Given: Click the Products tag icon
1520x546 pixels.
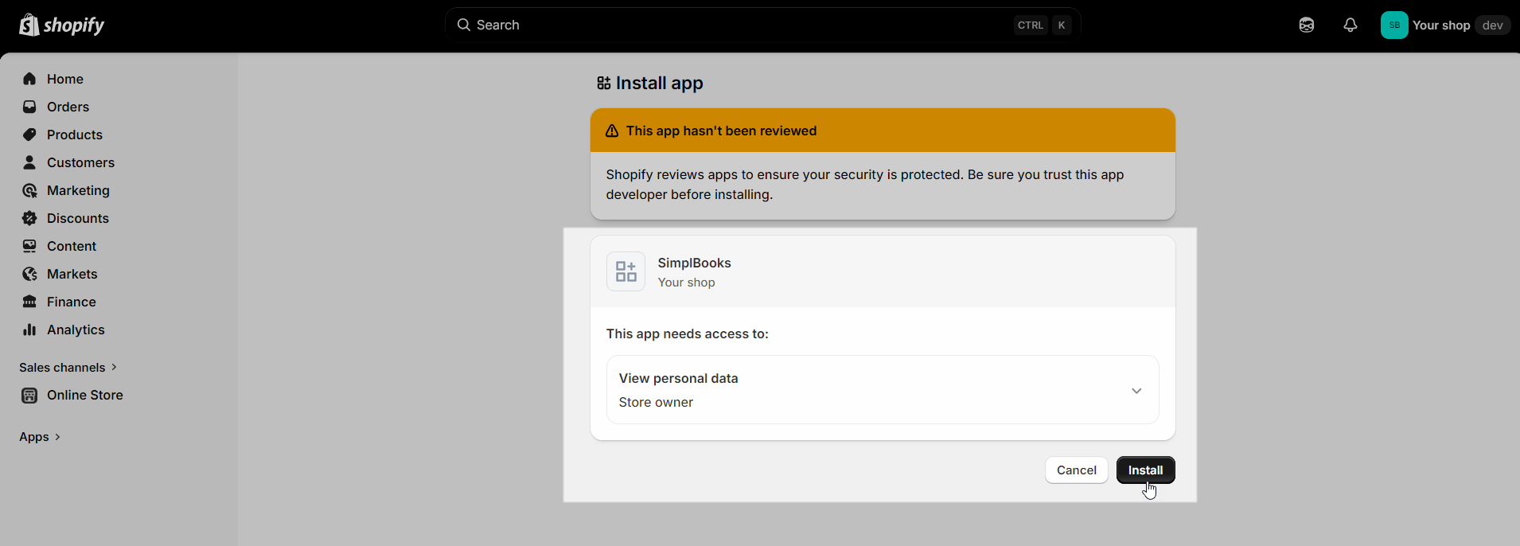Looking at the screenshot, I should [x=29, y=135].
